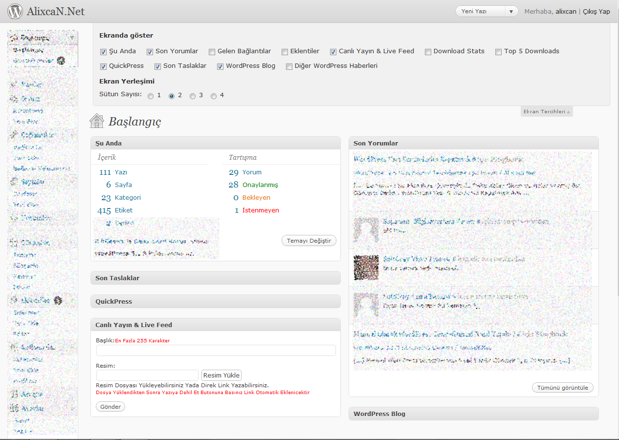Click the comment count 29
The height and width of the screenshot is (440, 619).
[x=234, y=172]
